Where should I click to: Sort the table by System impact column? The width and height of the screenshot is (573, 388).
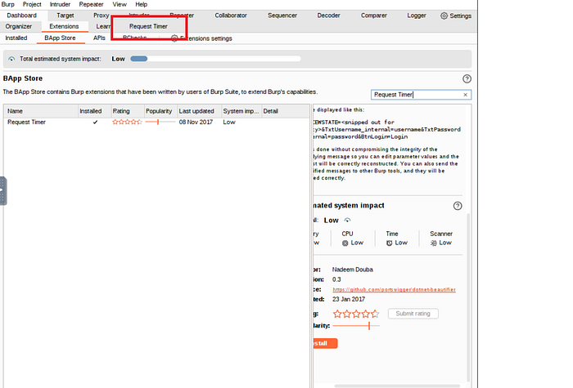pyautogui.click(x=241, y=111)
